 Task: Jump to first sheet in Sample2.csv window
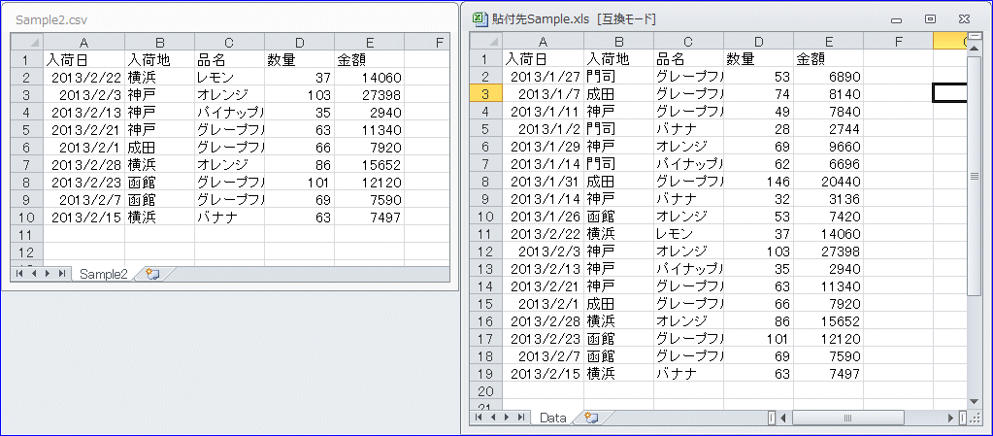[19, 274]
